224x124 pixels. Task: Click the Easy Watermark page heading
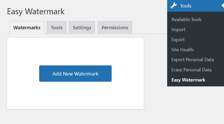(x=36, y=12)
